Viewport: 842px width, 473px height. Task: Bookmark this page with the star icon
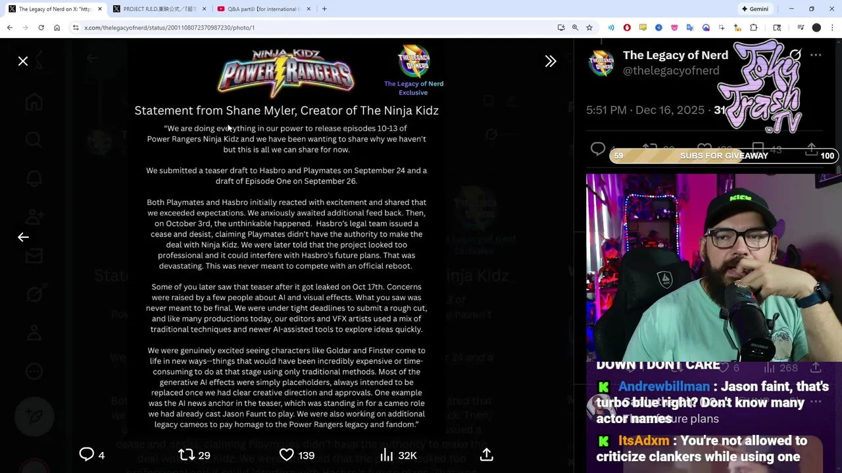(x=589, y=28)
